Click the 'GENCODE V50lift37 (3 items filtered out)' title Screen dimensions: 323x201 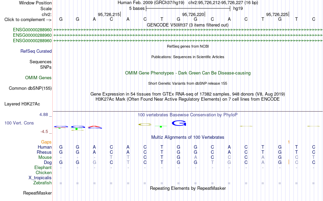coord(187,25)
